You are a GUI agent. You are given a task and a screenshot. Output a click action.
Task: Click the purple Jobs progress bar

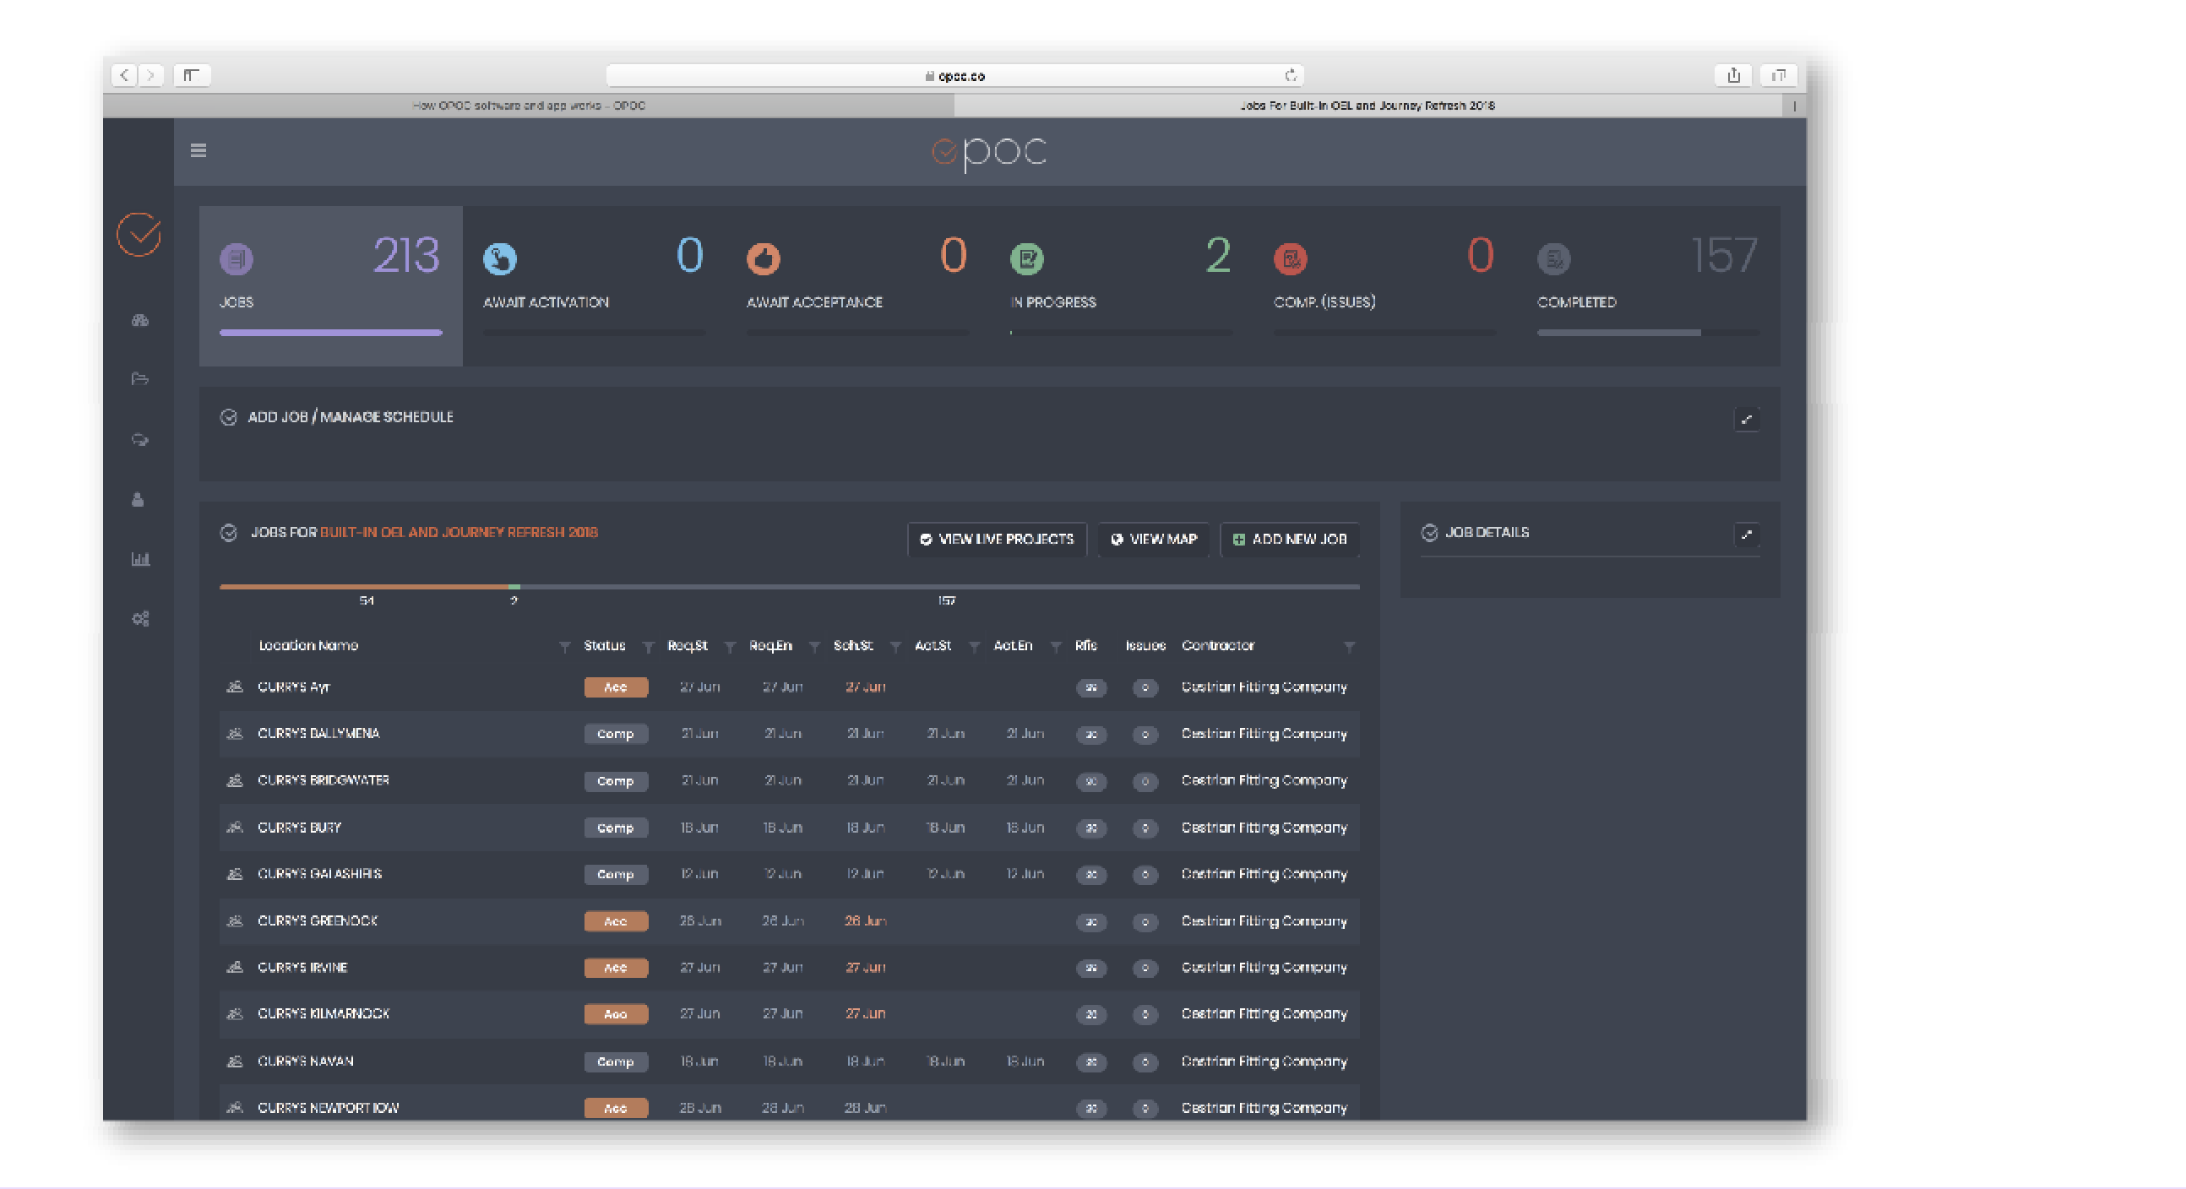point(331,333)
